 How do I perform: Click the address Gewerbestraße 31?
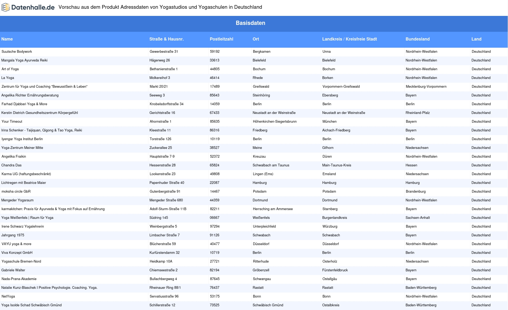(164, 51)
